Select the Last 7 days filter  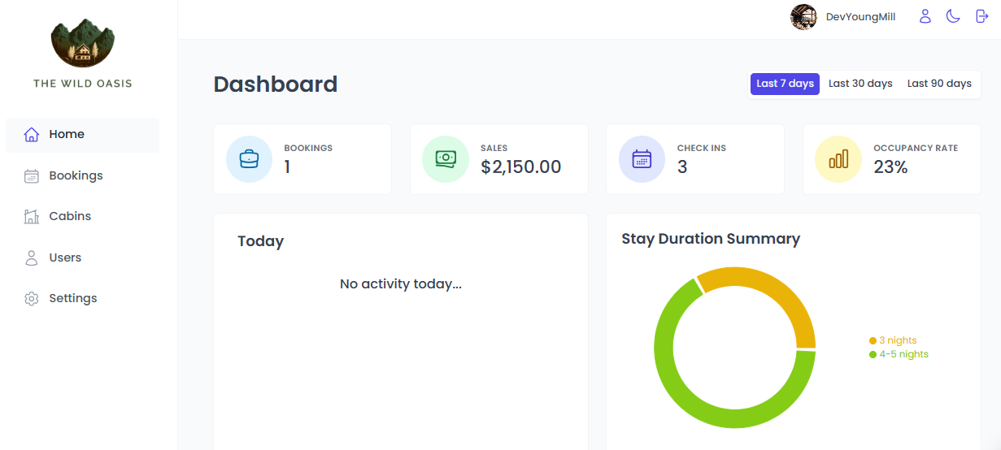pos(785,84)
